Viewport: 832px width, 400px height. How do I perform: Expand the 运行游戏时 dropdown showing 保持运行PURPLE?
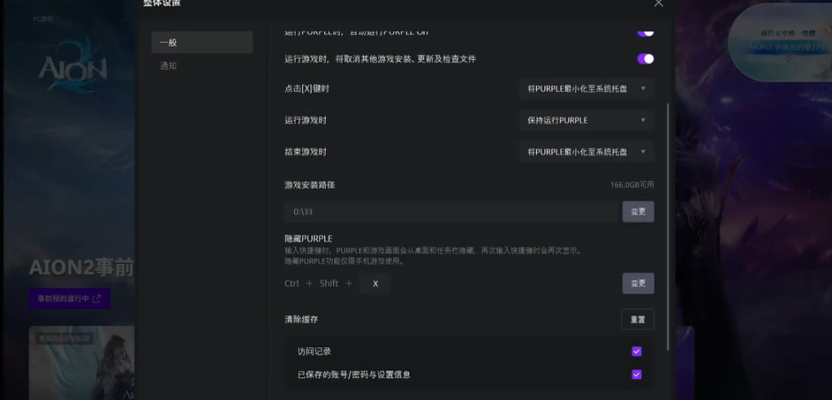[586, 120]
